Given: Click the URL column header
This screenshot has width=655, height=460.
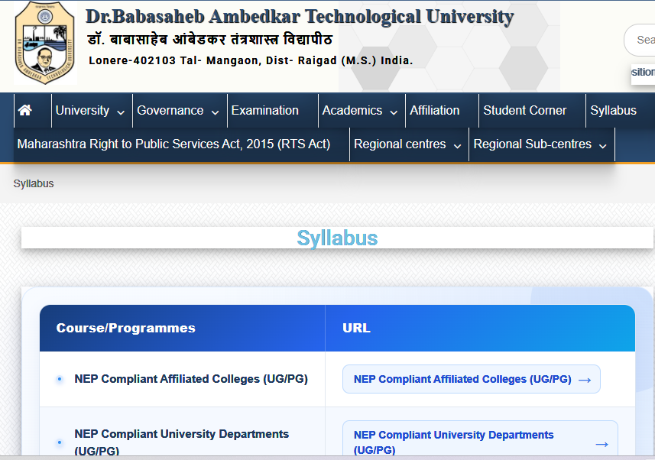Looking at the screenshot, I should (356, 329).
